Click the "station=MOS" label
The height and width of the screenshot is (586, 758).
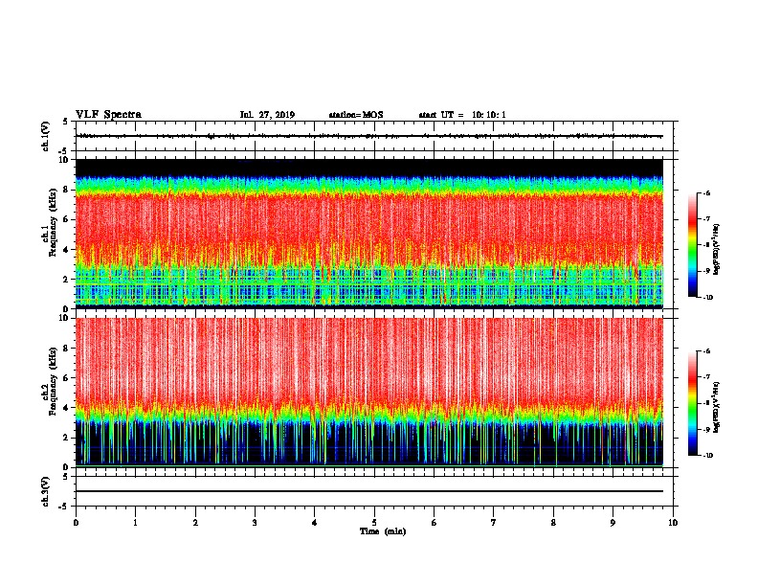[x=356, y=115]
